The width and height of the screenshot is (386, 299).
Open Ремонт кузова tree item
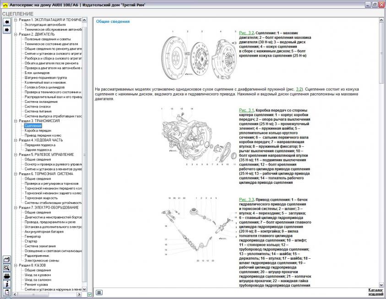tap(36, 285)
